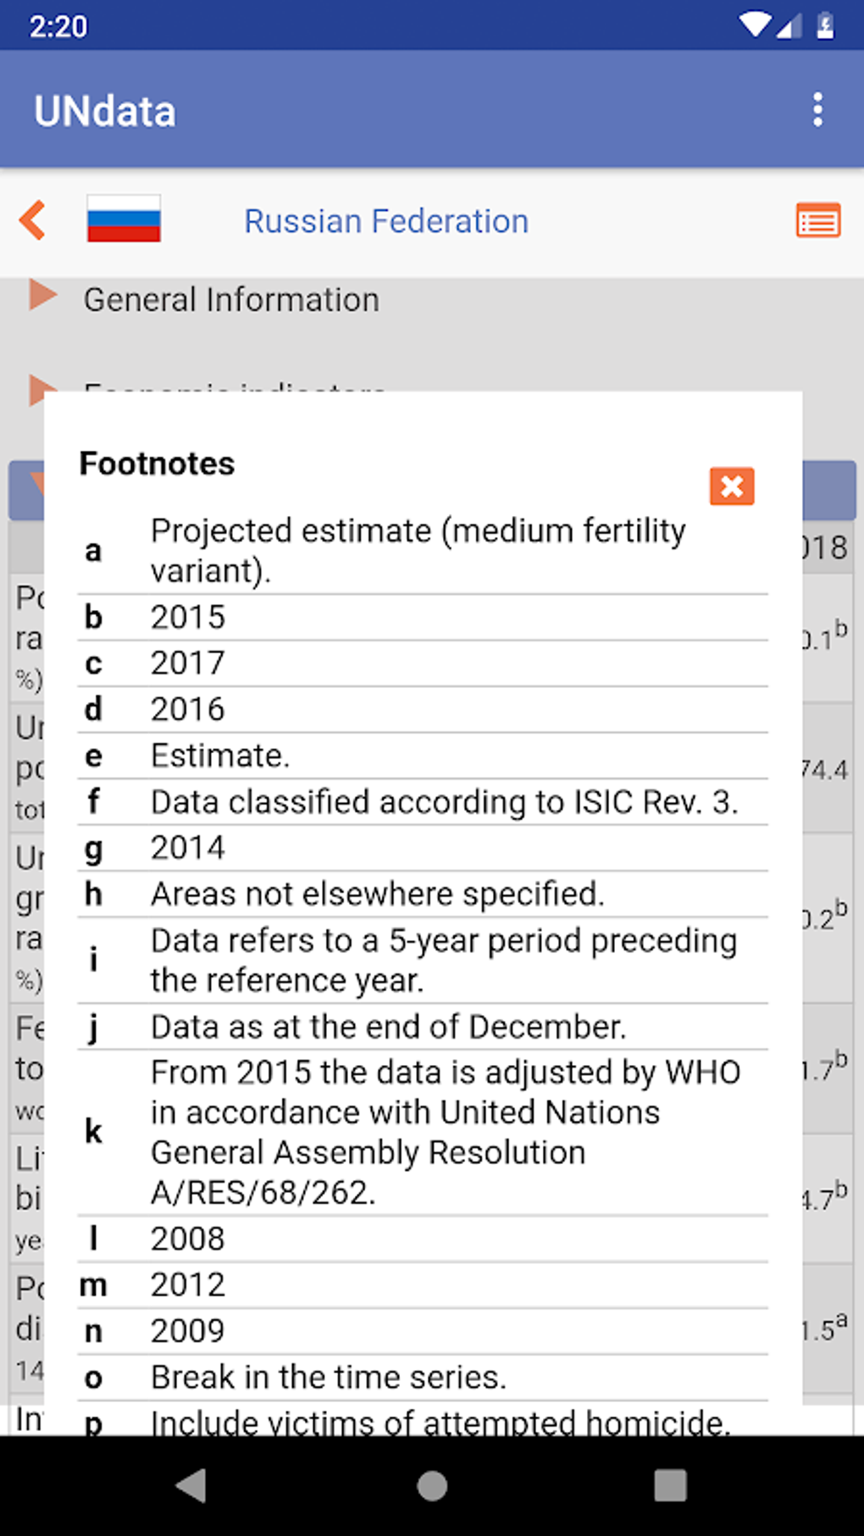Viewport: 864px width, 1536px height.
Task: Tap footnote k about WHO adjustment
Action: [x=446, y=1132]
